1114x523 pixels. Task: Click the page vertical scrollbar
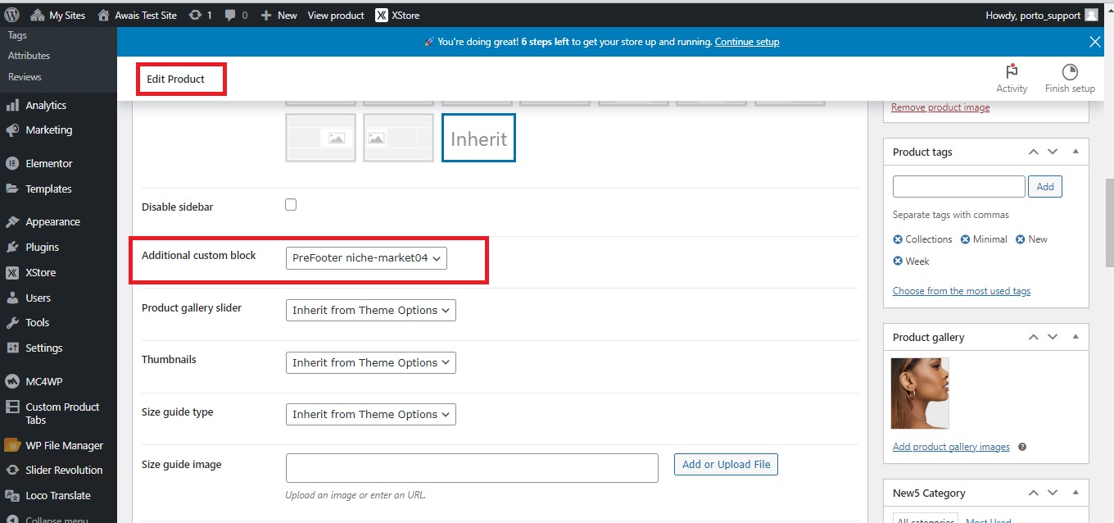[1109, 221]
